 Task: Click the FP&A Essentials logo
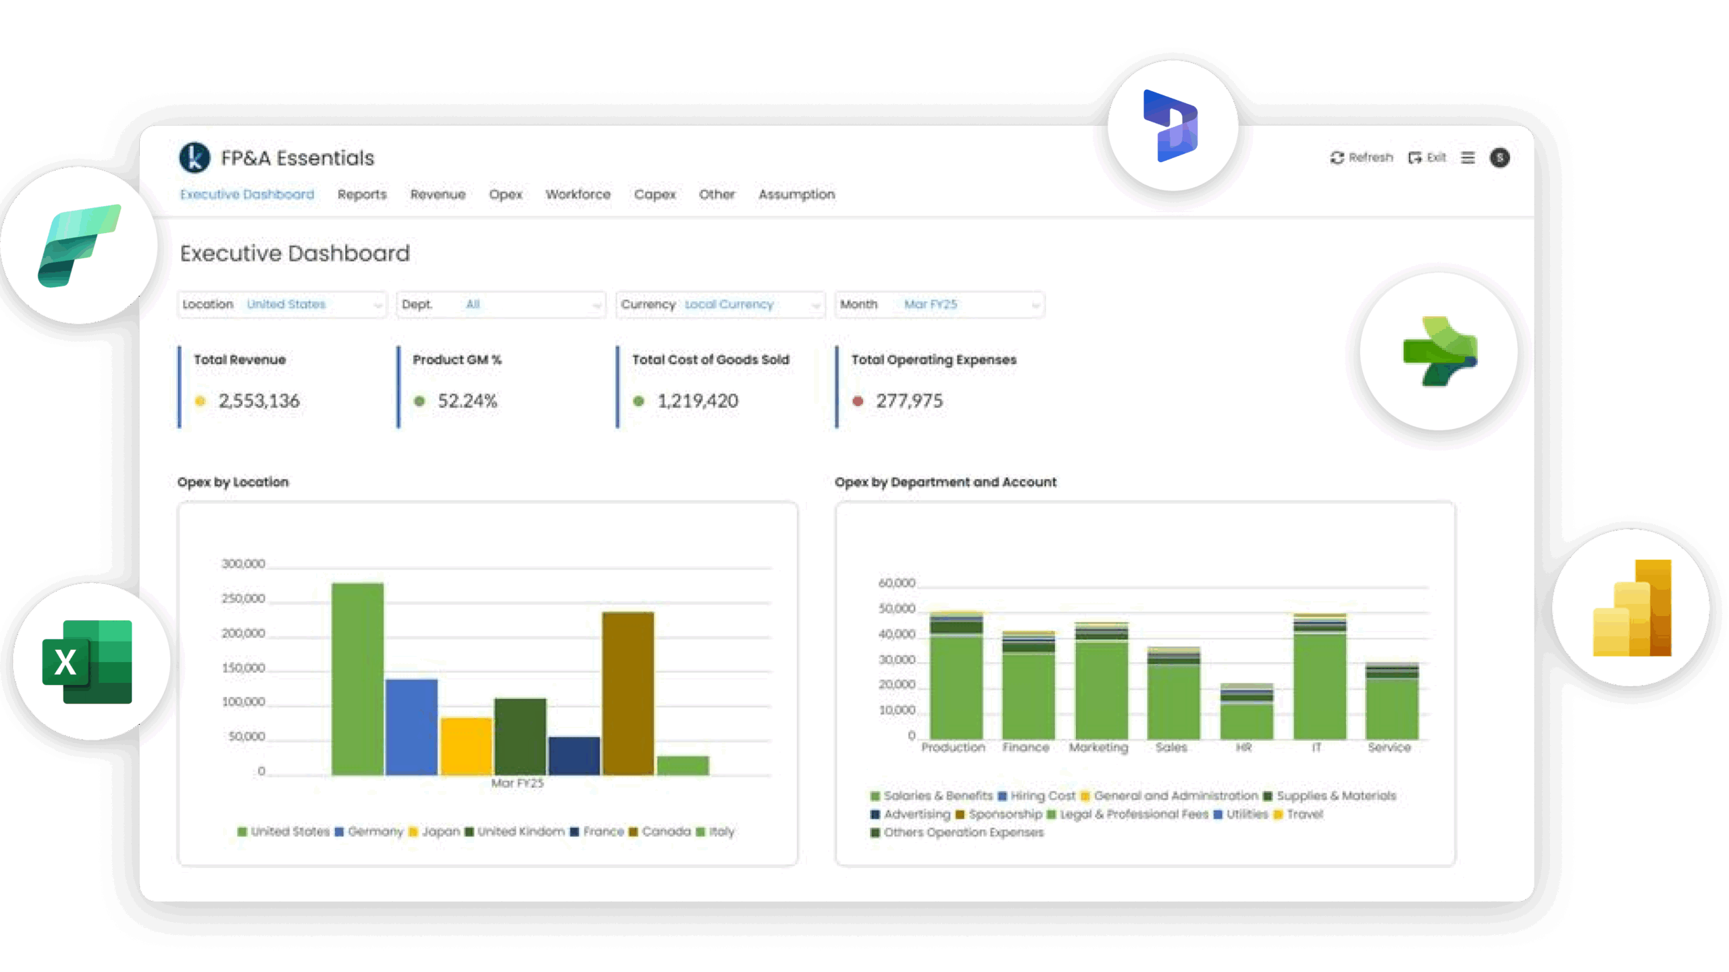[x=195, y=157]
